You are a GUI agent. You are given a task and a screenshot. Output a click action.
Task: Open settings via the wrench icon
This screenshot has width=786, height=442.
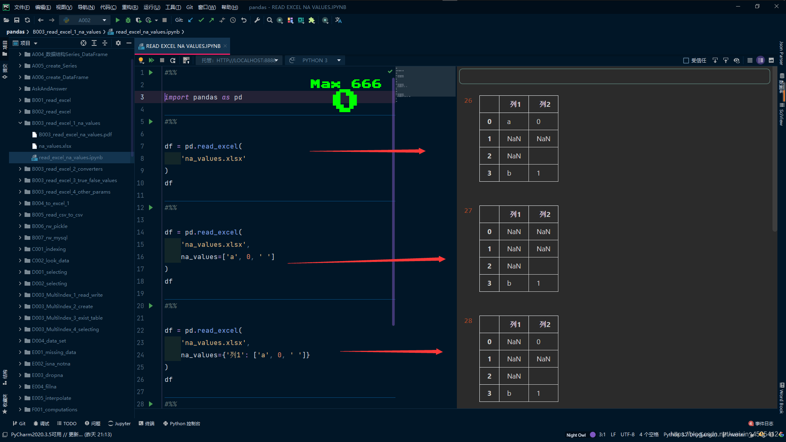click(x=257, y=20)
